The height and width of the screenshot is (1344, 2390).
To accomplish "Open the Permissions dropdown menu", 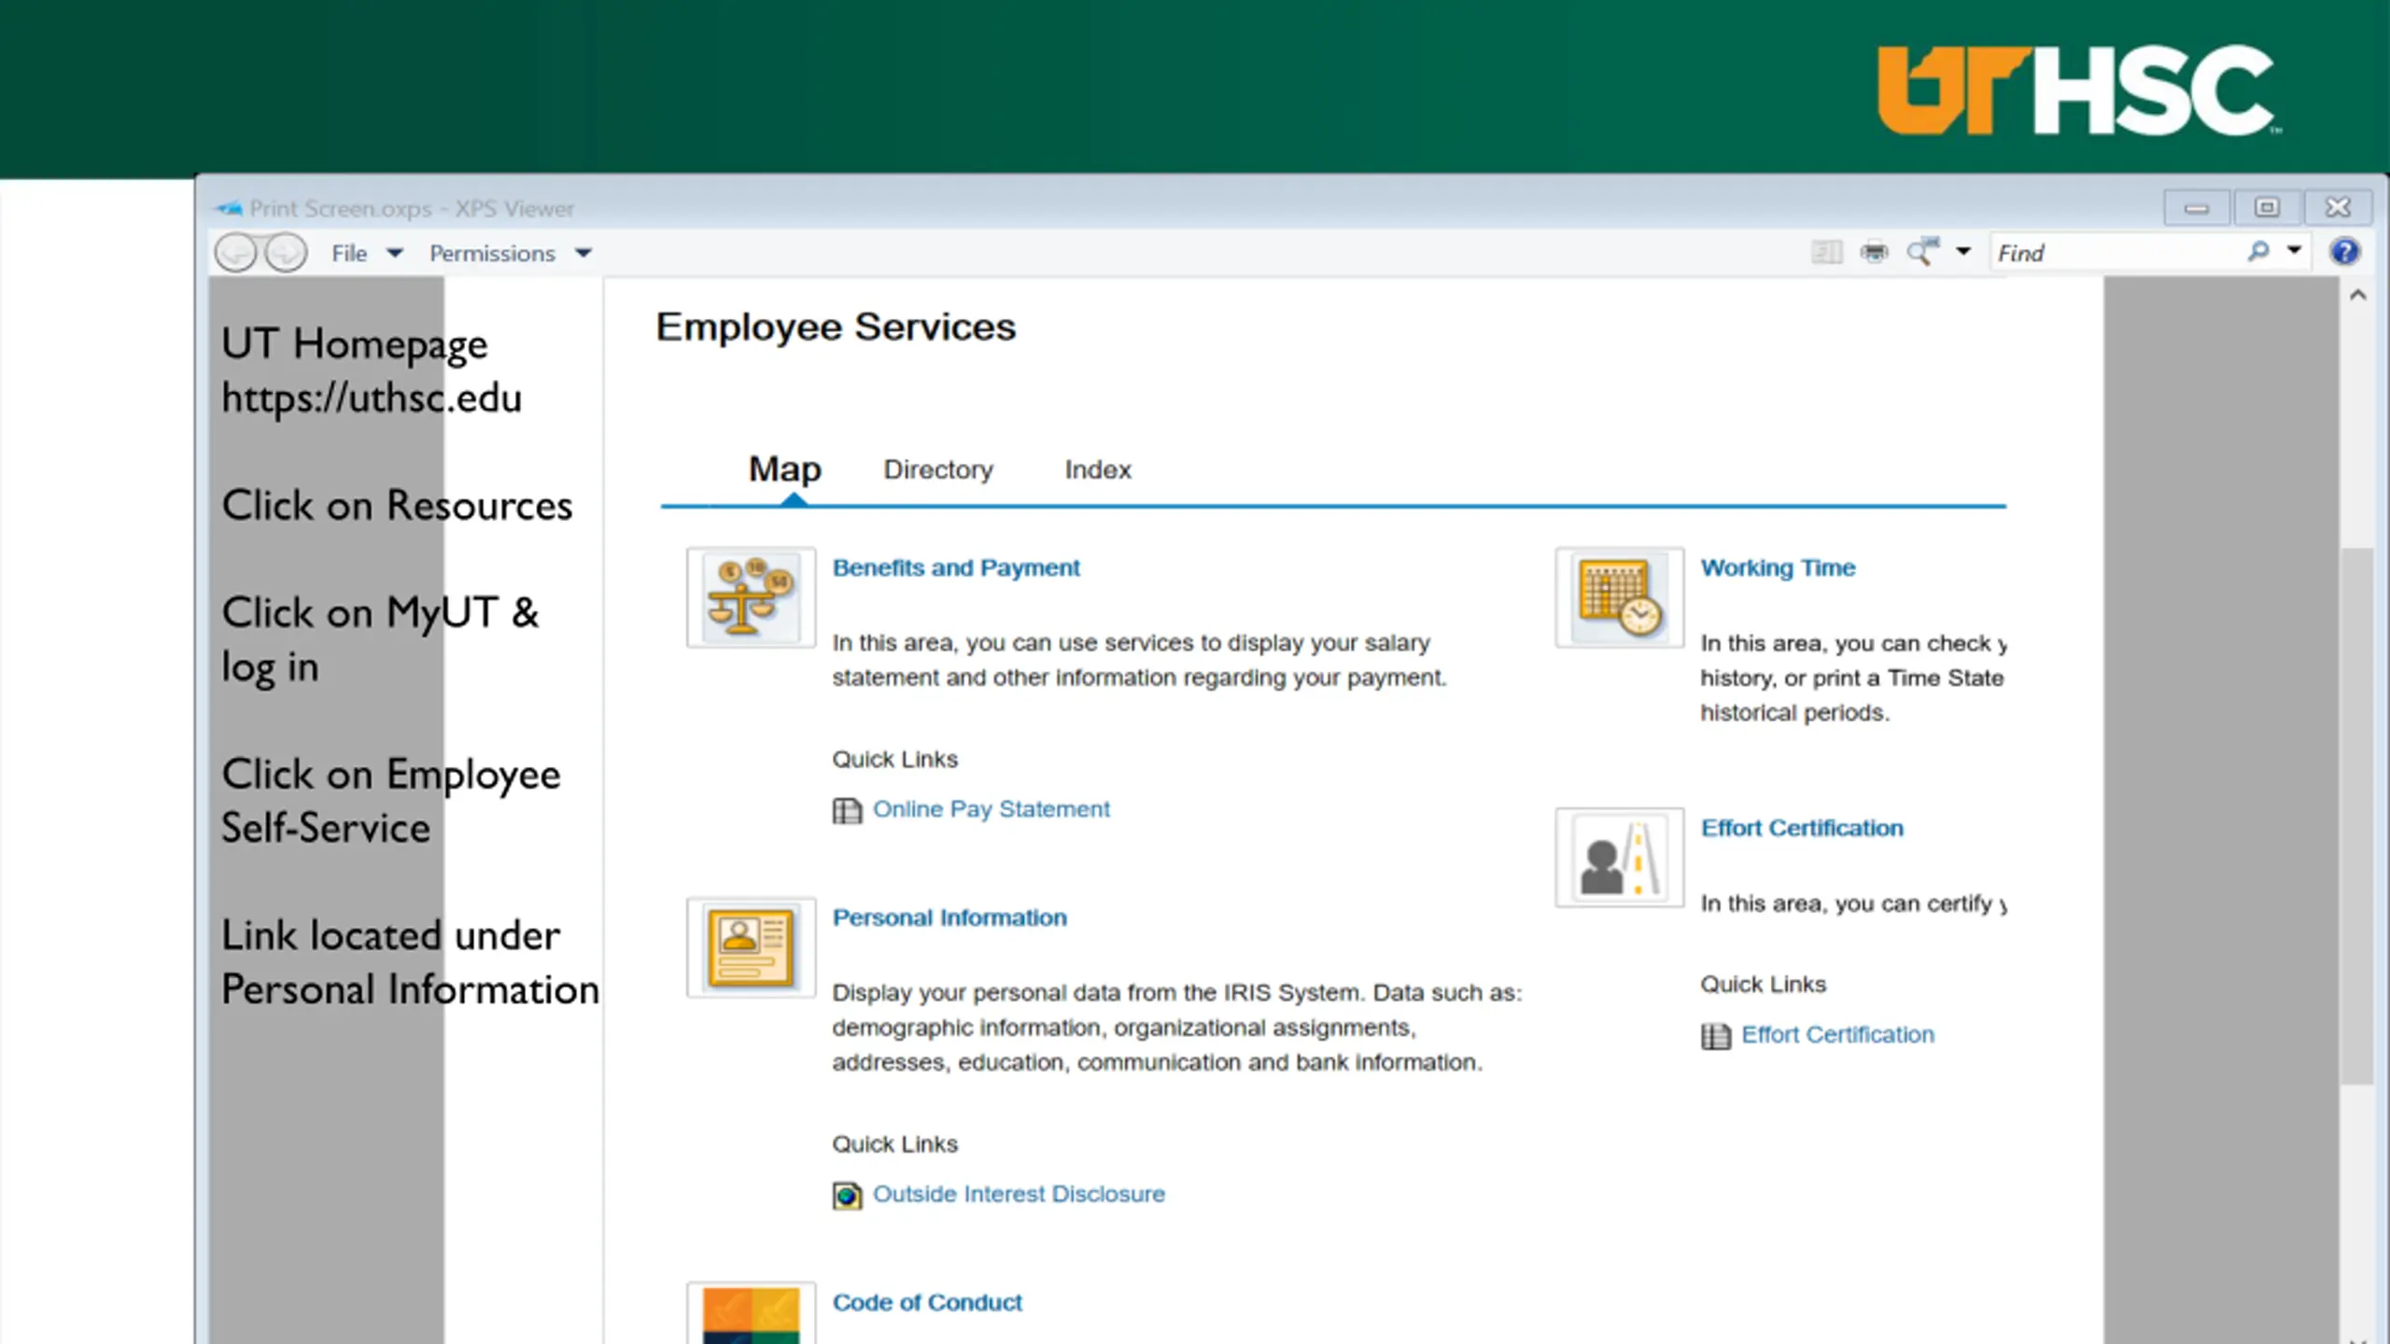I will pyautogui.click(x=511, y=253).
